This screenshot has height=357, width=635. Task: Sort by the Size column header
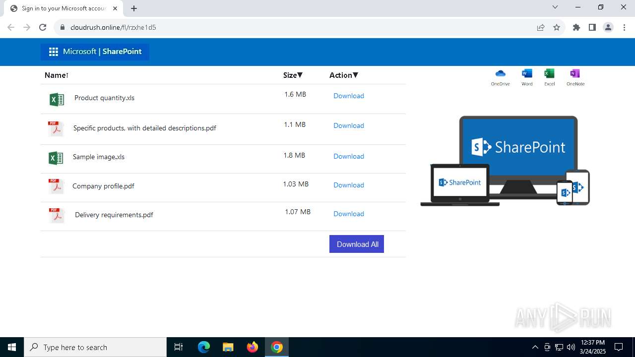[293, 75]
